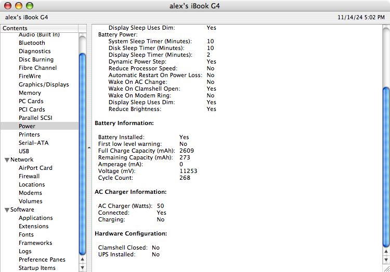Select Locations under Network

pyautogui.click(x=32, y=184)
